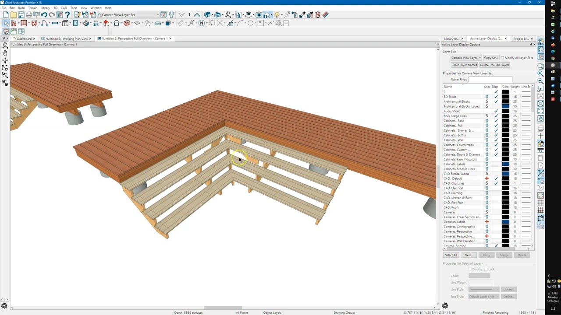Open the Camera View Layer dropdown in Layer Sets
Screen dimensions: 561x315
(x=466, y=58)
